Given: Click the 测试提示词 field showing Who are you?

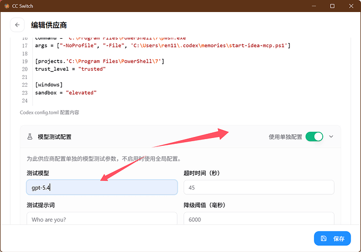Looking at the screenshot, I should point(102,218).
